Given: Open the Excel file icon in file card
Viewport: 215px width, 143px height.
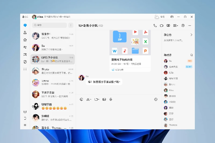Looking at the screenshot, I should (x=145, y=41).
